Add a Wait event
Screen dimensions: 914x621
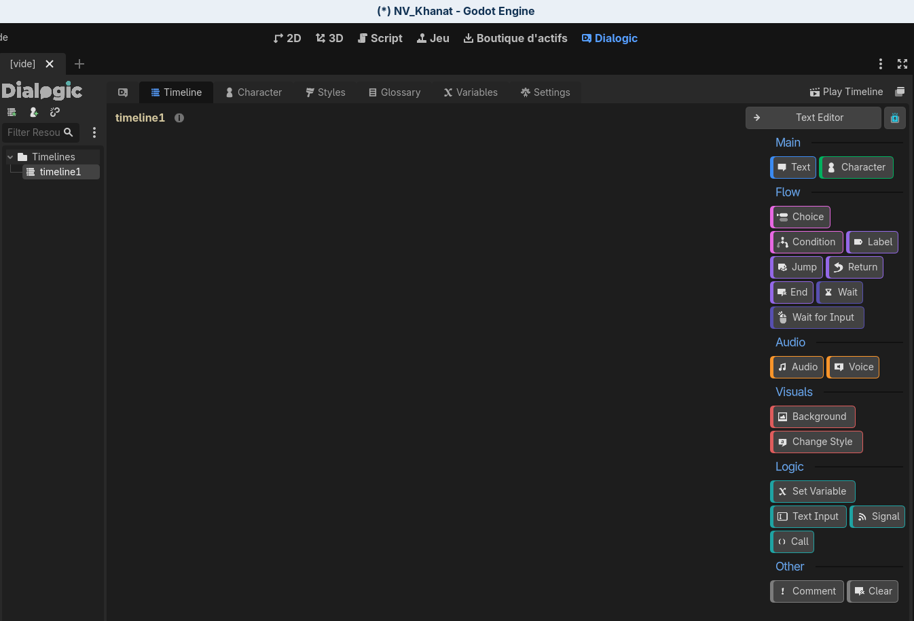839,292
